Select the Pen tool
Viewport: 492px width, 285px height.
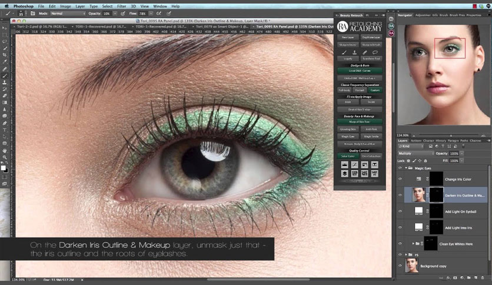coord(5,123)
